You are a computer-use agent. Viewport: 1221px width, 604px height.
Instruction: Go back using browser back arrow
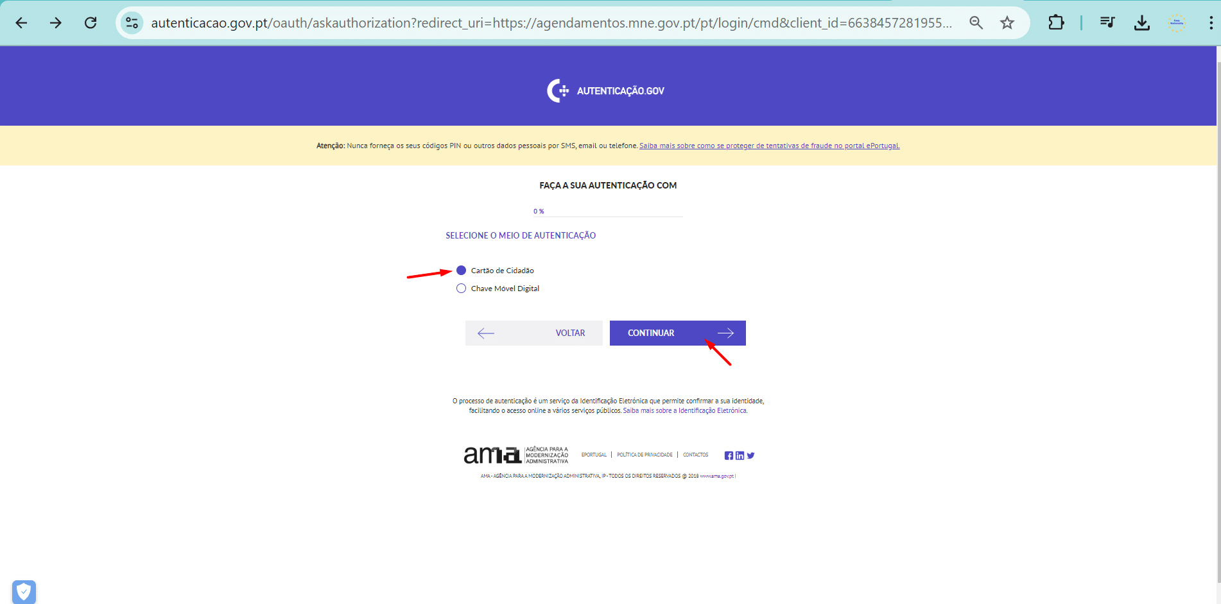(x=21, y=23)
